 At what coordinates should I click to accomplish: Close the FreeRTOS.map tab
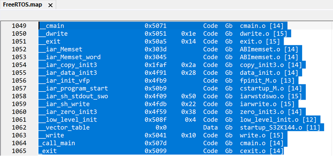pyautogui.click(x=50, y=5)
